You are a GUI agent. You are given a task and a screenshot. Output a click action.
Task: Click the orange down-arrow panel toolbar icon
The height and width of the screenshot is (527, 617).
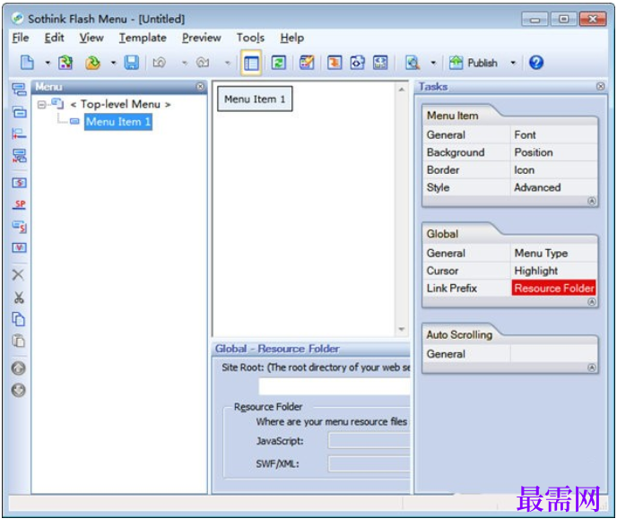coord(335,63)
